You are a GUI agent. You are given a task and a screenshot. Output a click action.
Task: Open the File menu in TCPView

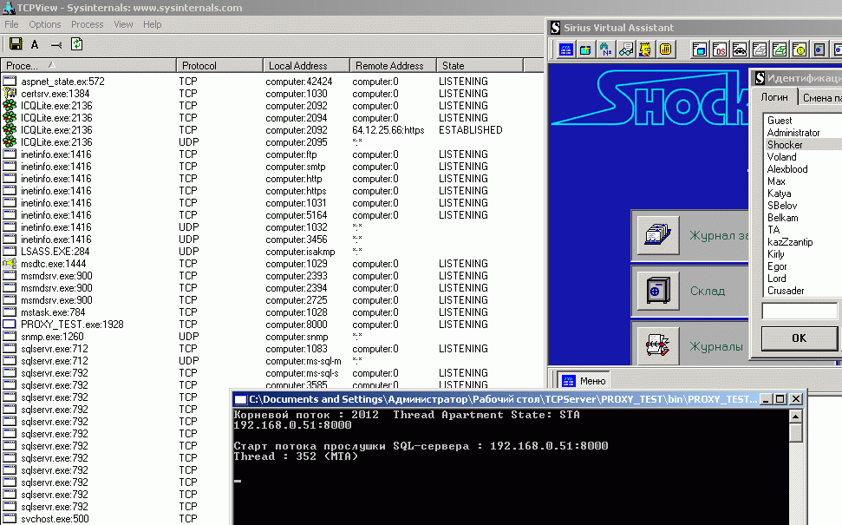[x=11, y=24]
